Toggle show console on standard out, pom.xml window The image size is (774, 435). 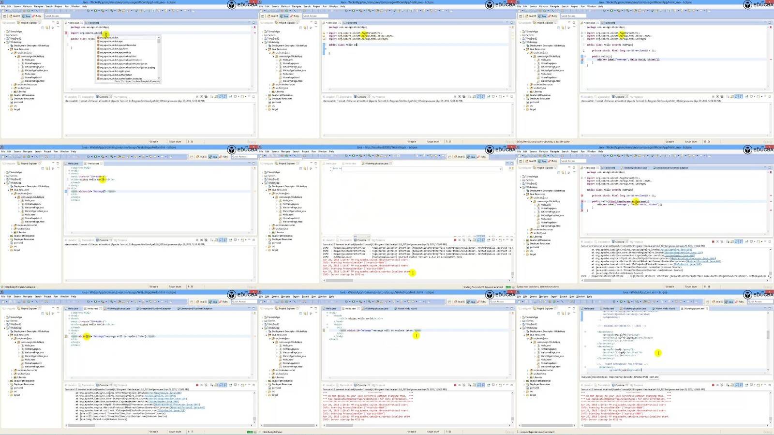point(736,385)
